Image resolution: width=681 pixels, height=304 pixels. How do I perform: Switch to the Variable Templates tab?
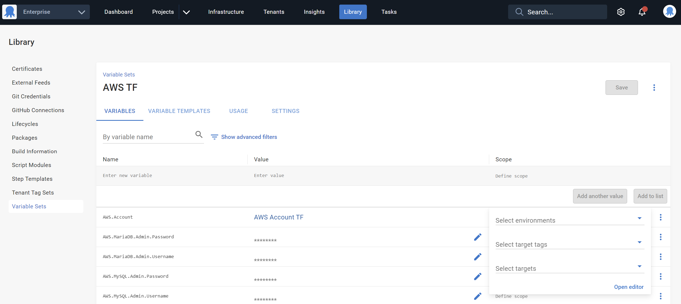coord(179,111)
